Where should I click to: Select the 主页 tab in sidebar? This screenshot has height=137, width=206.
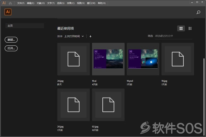click(25, 26)
